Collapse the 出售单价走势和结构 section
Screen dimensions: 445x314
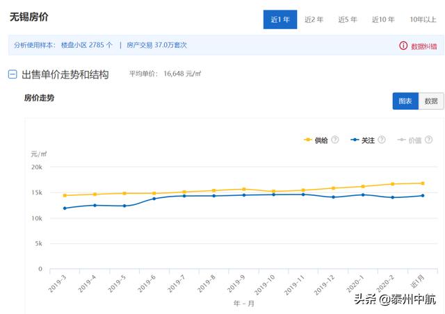click(x=13, y=74)
